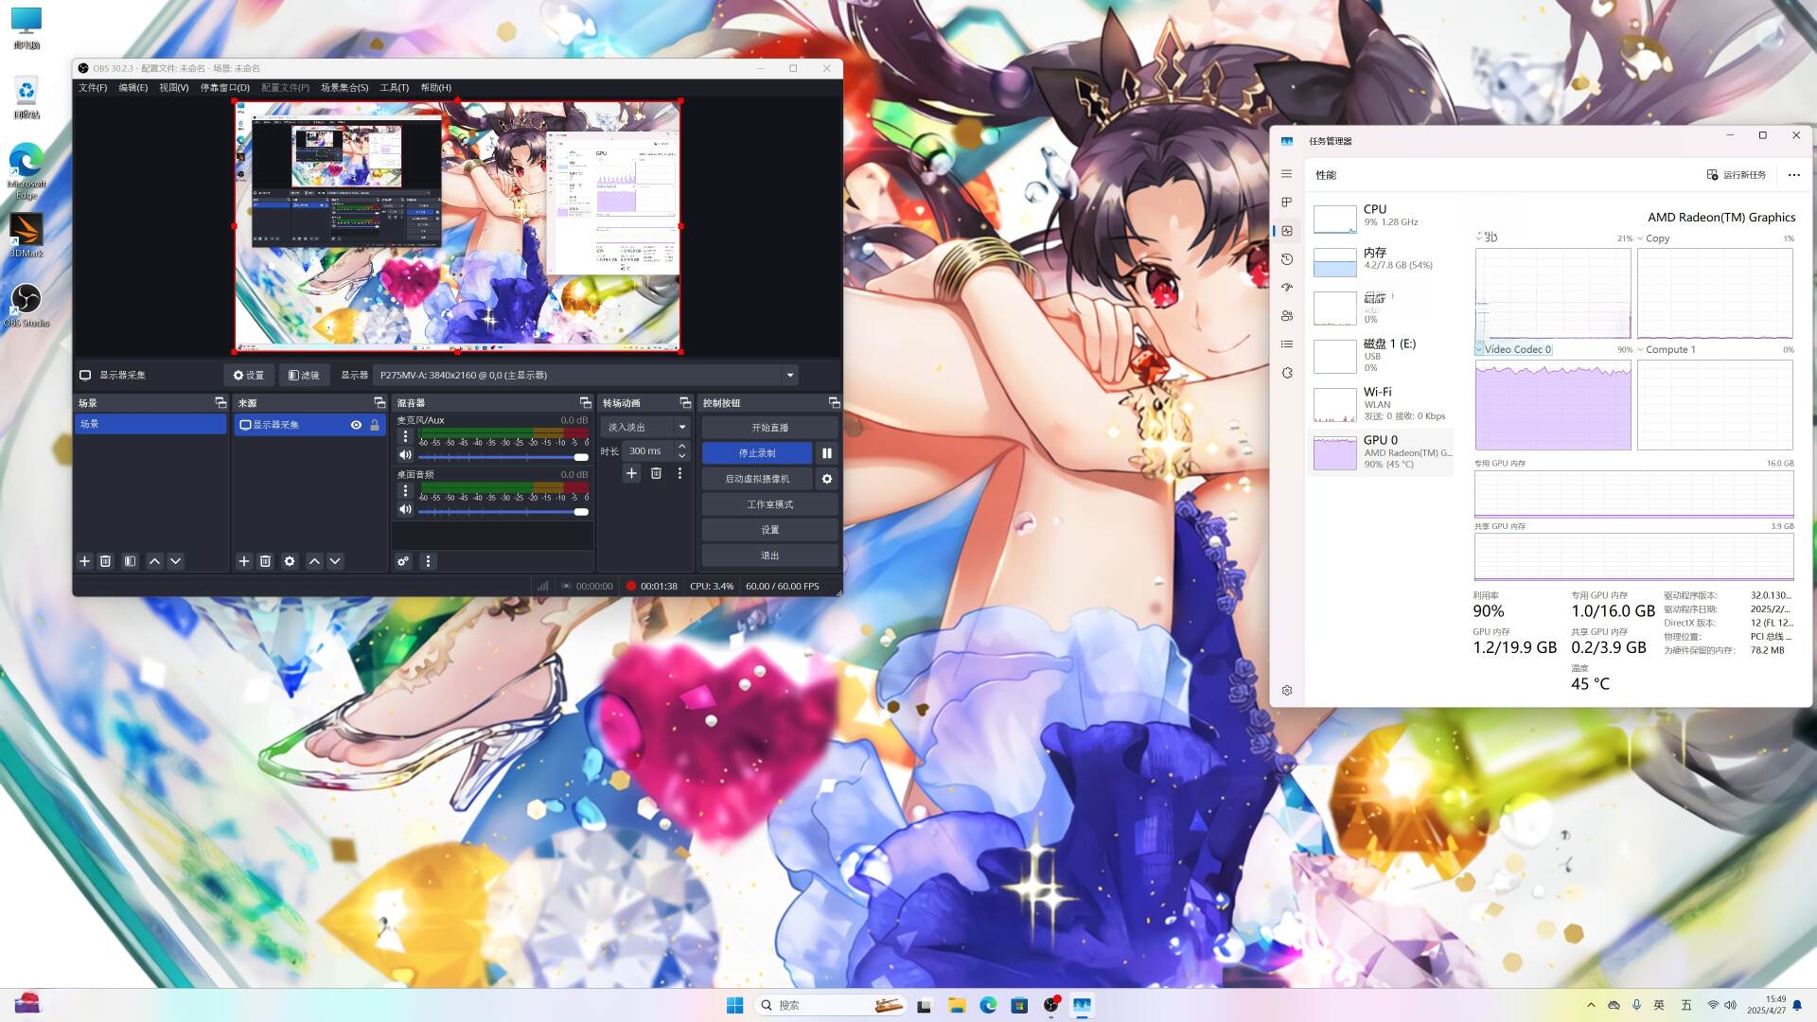
Task: Mute 麦克风/Aux speaker icon
Action: point(405,455)
